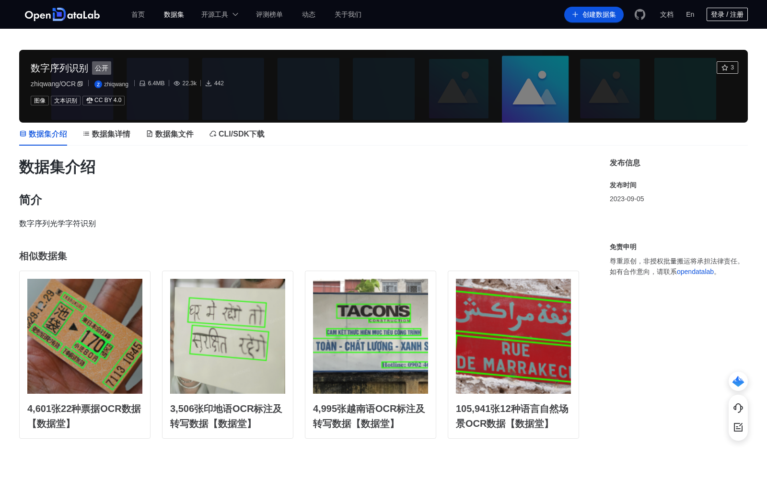Click the plus icon in 创建数据集
Screen dimensions: 767x479
tap(575, 14)
